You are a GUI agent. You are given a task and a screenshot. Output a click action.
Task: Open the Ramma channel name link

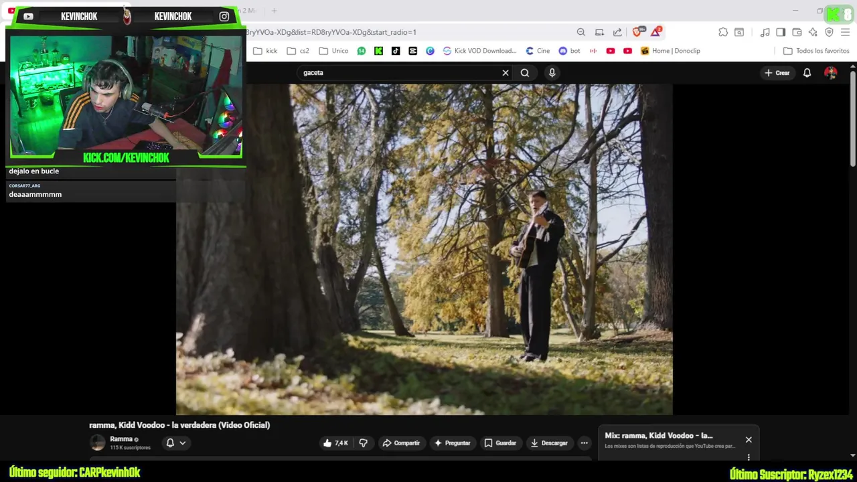coord(121,439)
